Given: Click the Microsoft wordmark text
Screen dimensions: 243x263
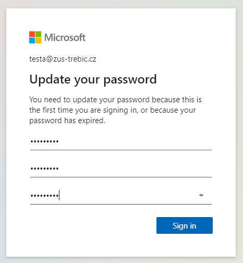Looking at the screenshot, I should 65,38.
